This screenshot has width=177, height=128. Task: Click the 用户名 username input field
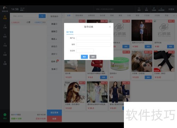click(93, 38)
